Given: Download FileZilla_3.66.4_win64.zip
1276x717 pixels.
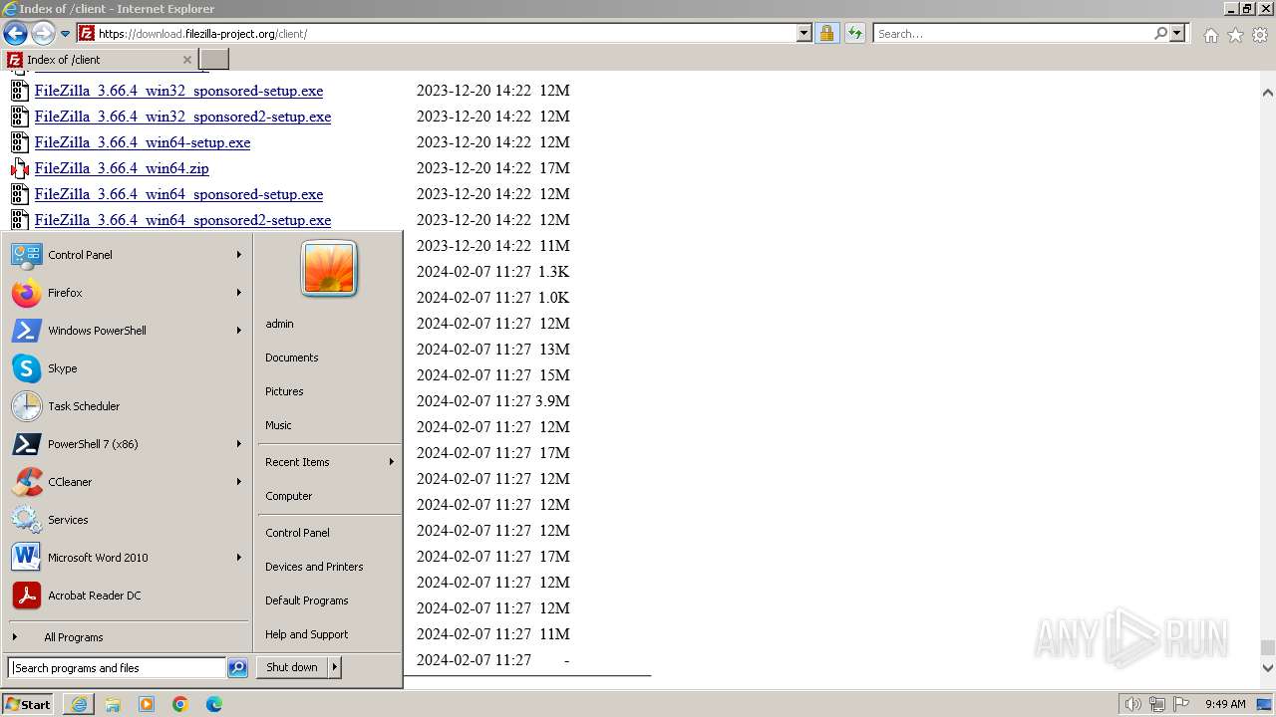Looking at the screenshot, I should pos(122,168).
